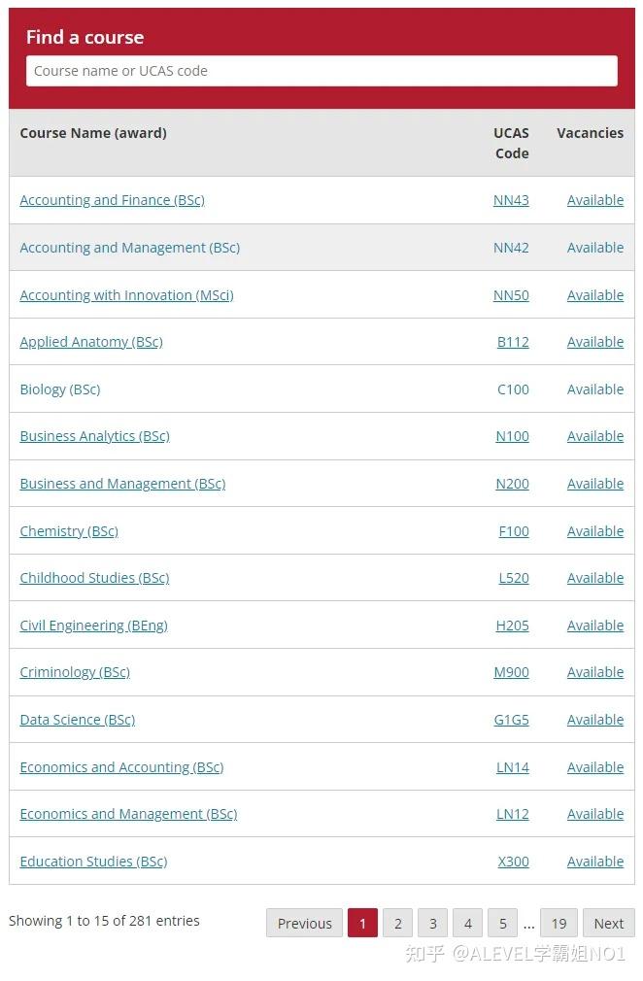Click Available link for Childhood Studies row

click(595, 578)
